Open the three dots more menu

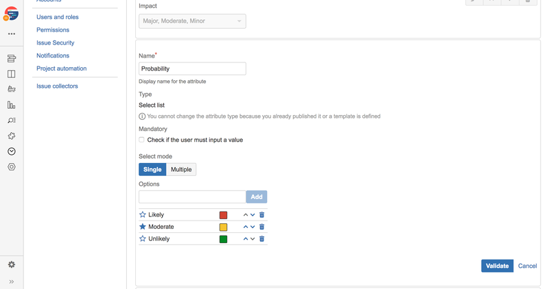(11, 34)
